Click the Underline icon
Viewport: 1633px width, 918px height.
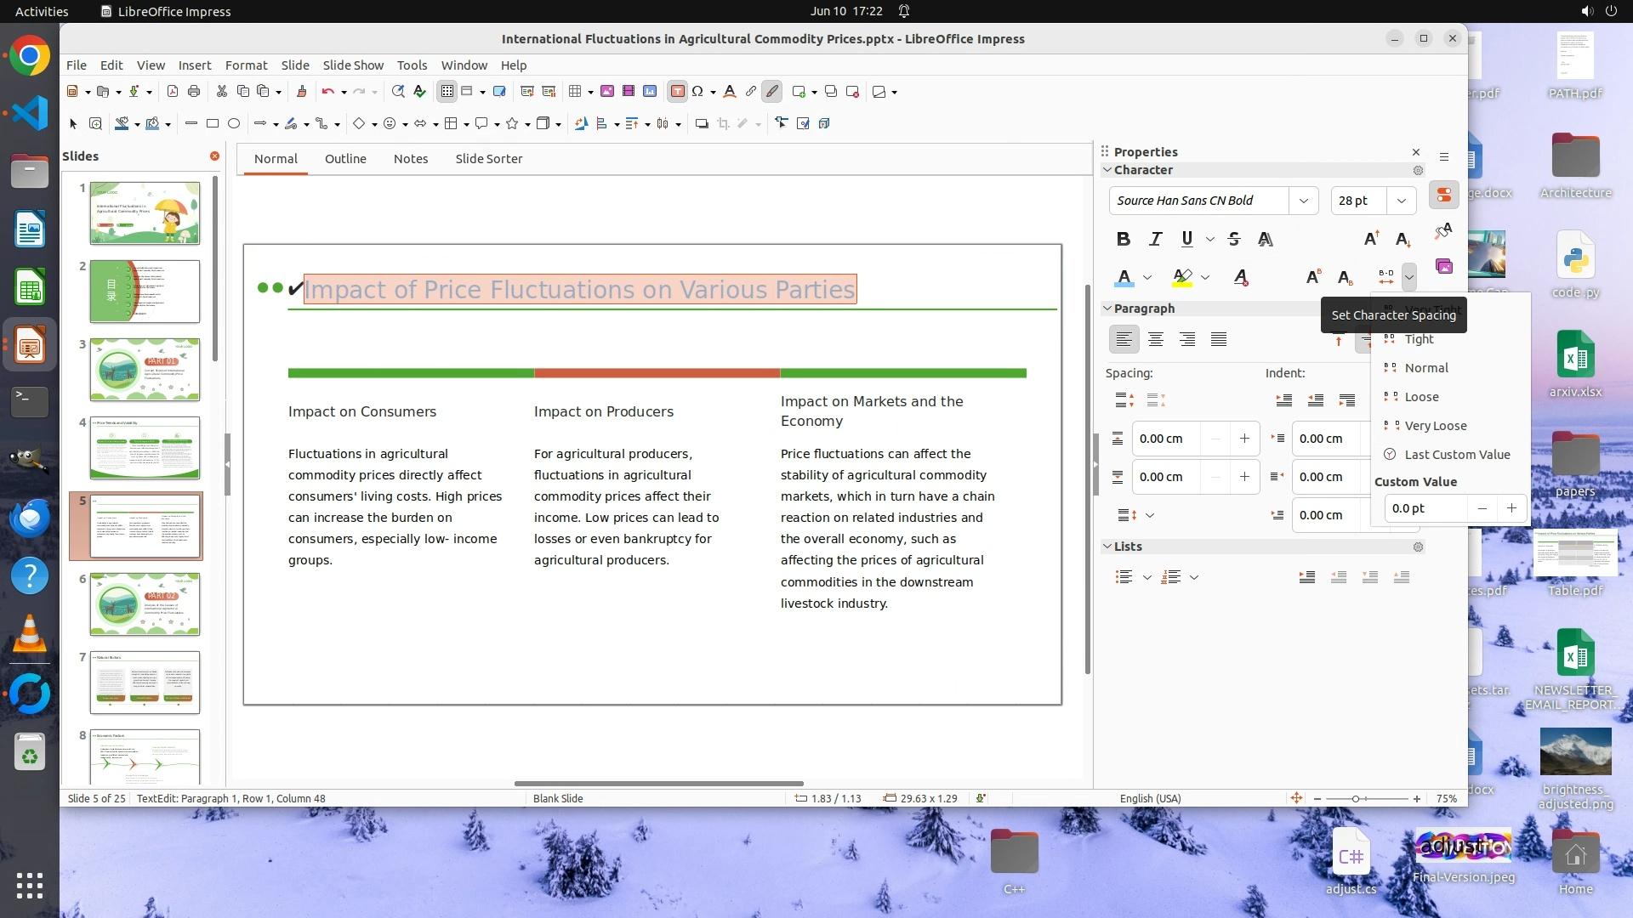1187,239
